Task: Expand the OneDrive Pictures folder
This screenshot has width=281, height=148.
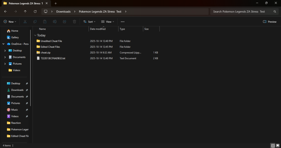Action: pos(5,64)
